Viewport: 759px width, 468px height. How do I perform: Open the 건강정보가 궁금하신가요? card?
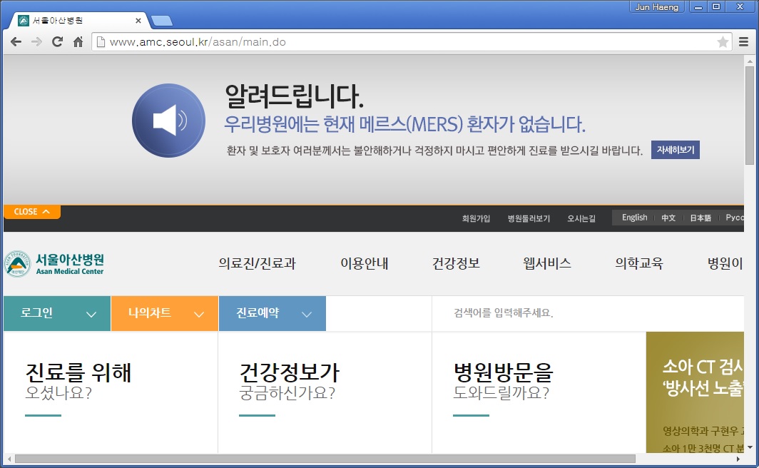[x=325, y=392]
